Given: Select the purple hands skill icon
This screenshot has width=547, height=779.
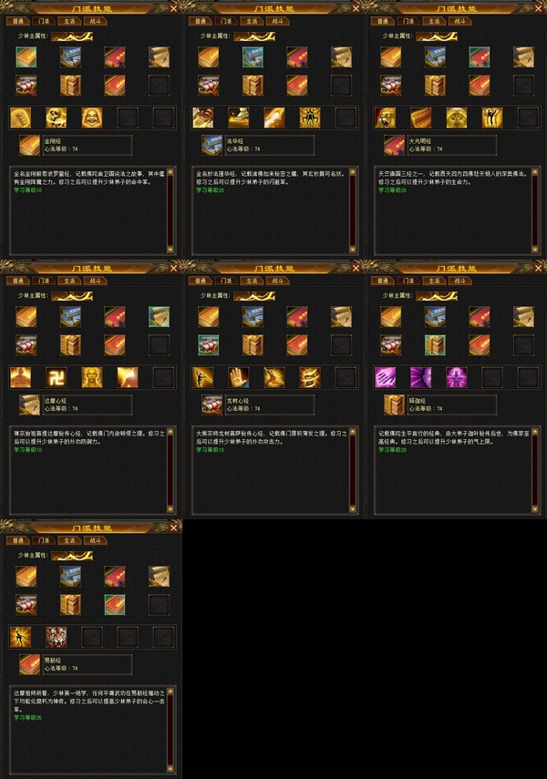Looking at the screenshot, I should click(x=386, y=377).
